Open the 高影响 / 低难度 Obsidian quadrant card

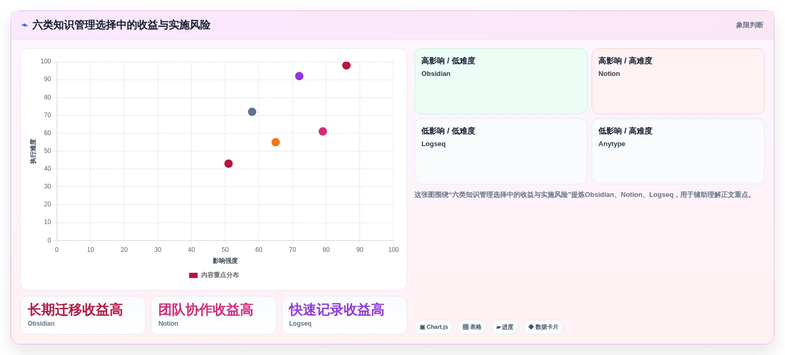[501, 81]
